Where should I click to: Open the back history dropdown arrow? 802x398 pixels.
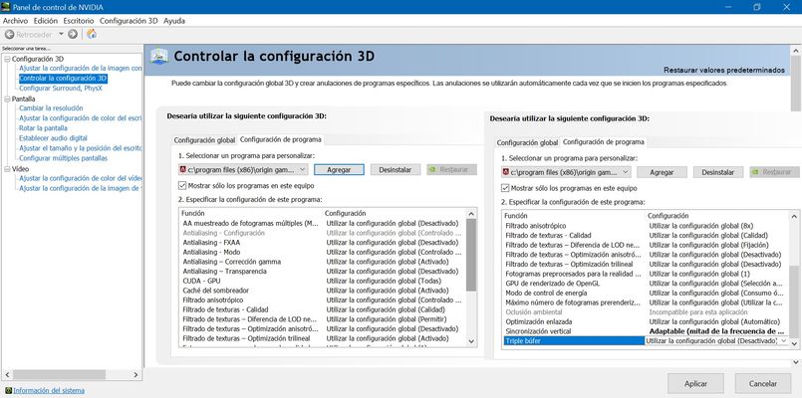pyautogui.click(x=60, y=34)
